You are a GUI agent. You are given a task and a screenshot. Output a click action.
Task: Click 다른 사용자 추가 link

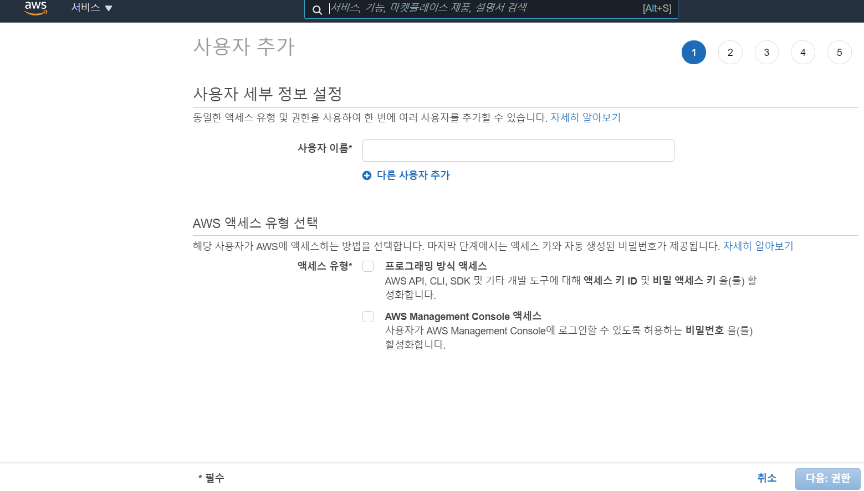coord(413,175)
